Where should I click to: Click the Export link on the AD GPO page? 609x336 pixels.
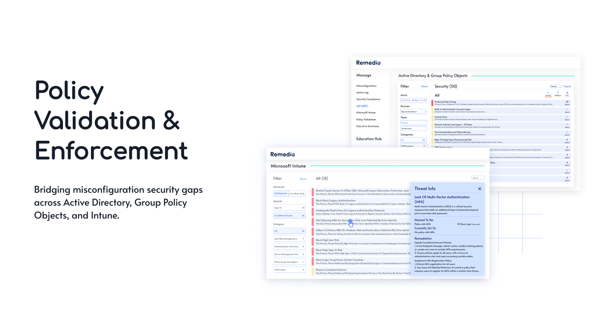point(567,86)
